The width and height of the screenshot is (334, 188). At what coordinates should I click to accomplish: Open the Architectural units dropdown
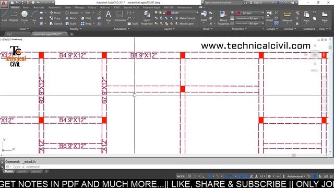(296, 177)
